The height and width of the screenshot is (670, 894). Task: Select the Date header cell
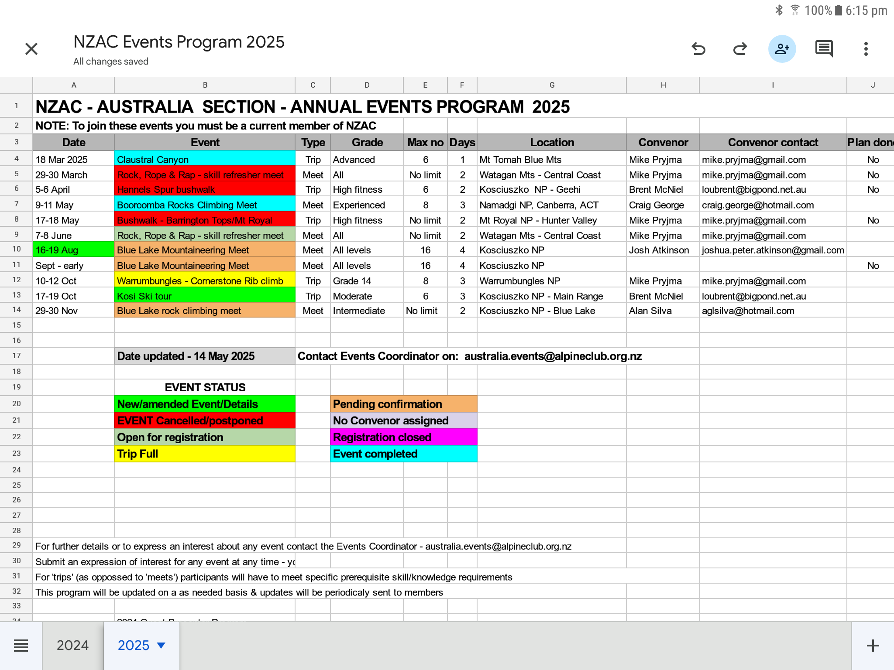(74, 142)
